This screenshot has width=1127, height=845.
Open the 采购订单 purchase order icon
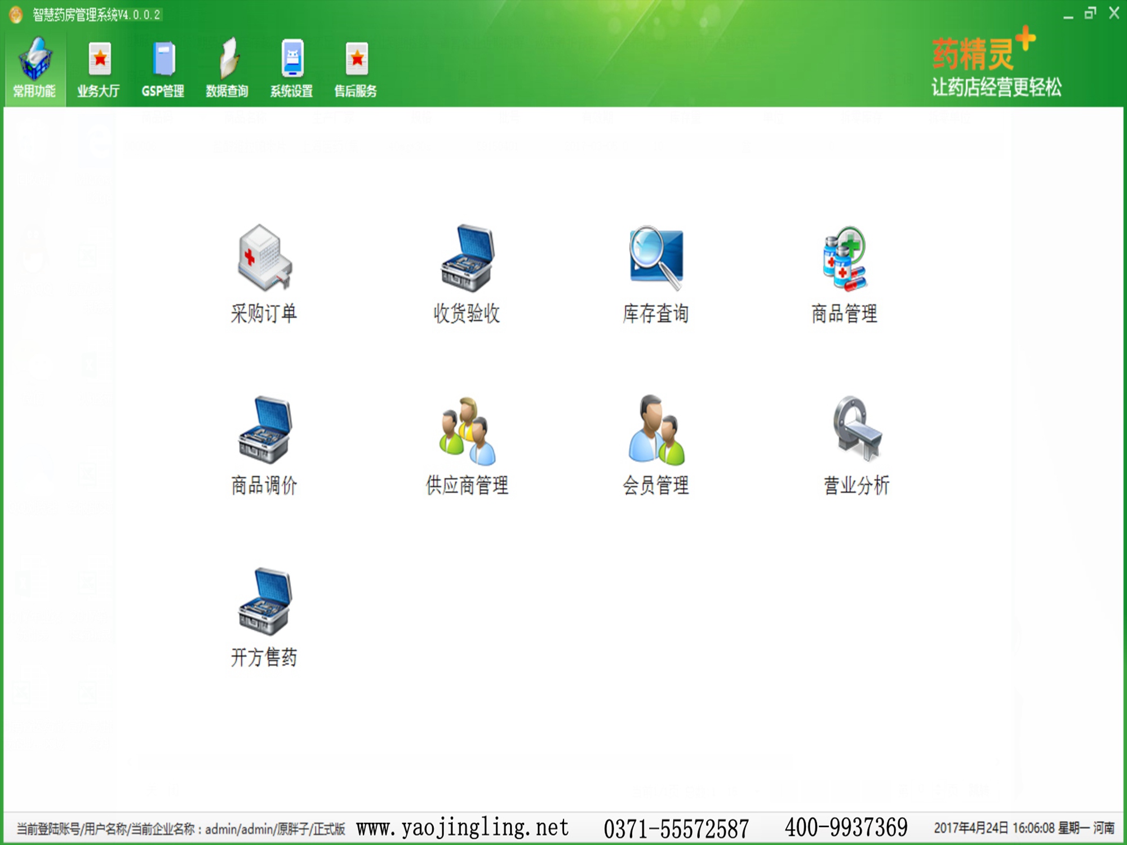[264, 259]
